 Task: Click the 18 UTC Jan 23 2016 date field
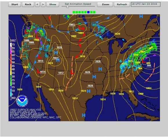[146, 4]
